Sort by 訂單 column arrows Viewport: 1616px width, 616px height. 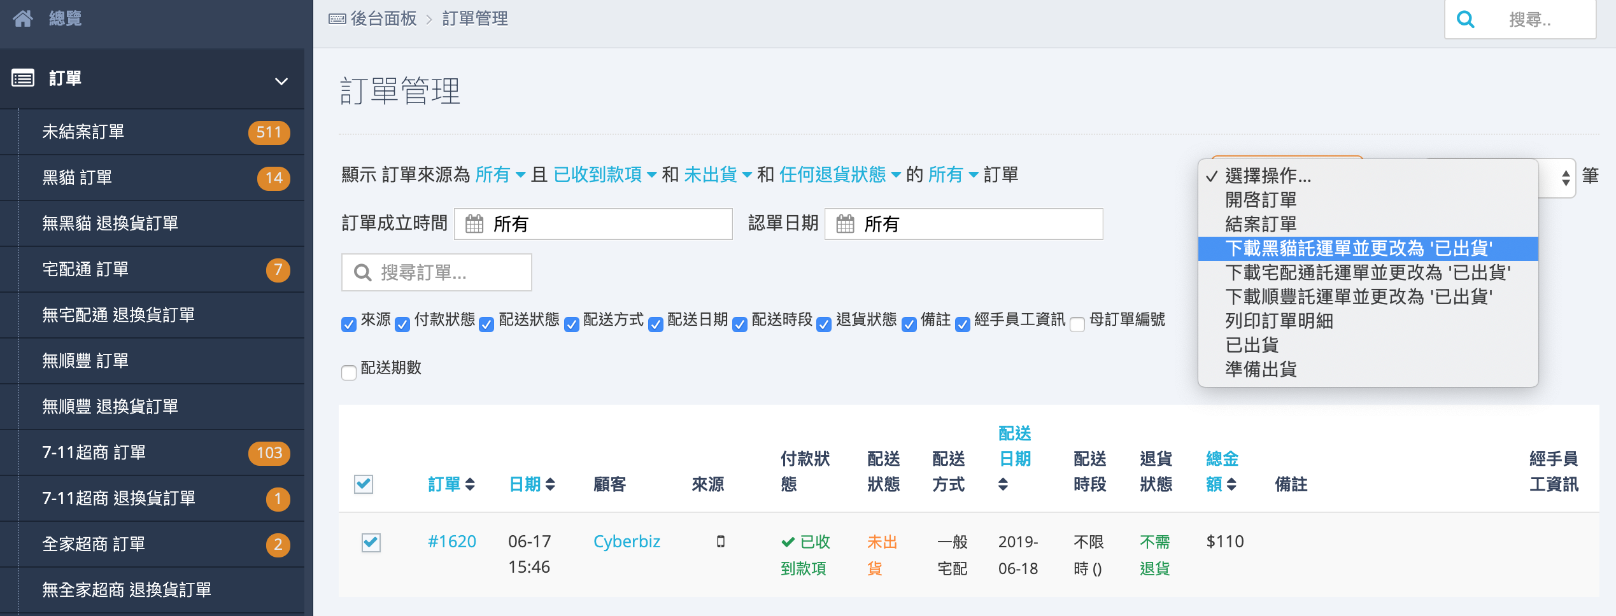tap(470, 484)
